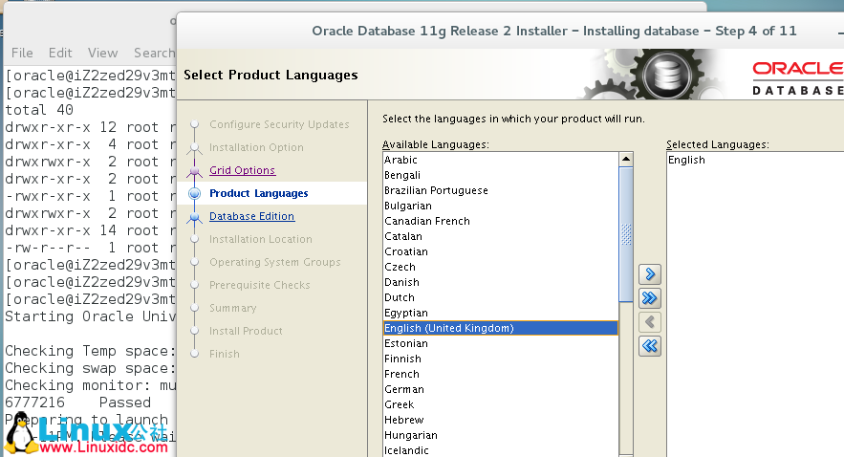The height and width of the screenshot is (457, 844).
Task: Select Hungarian in Available Languages
Action: point(501,435)
